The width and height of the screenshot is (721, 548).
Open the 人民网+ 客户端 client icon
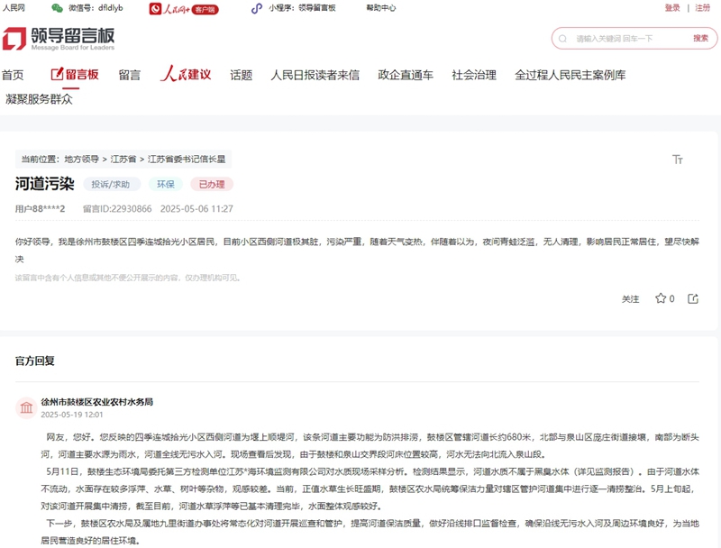pyautogui.click(x=155, y=10)
